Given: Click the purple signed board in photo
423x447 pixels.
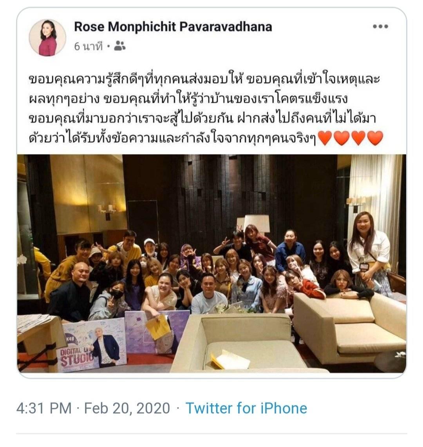Looking at the screenshot, I should pyautogui.click(x=156, y=332).
